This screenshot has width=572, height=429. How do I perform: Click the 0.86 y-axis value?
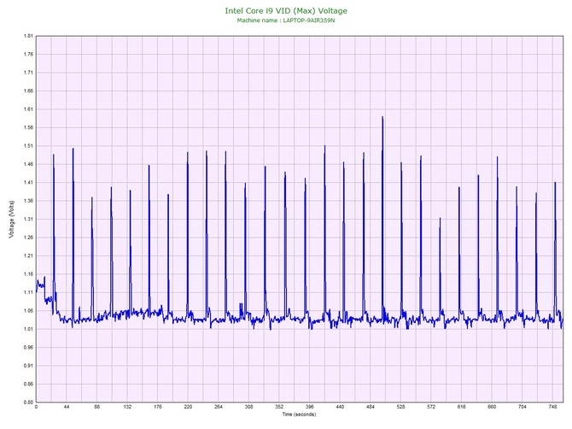point(28,384)
